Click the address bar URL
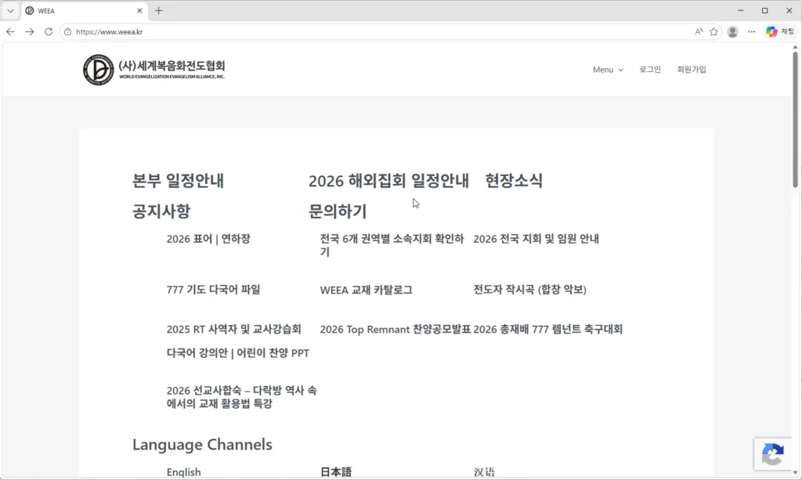This screenshot has height=480, width=802. tap(110, 31)
